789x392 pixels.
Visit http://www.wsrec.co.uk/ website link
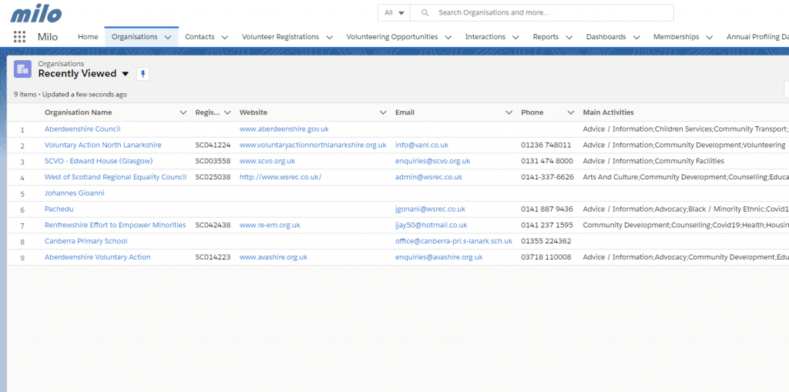click(x=280, y=177)
